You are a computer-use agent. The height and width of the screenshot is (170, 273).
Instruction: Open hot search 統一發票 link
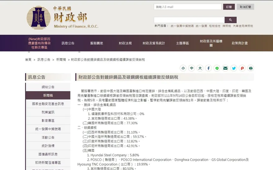coord(201,26)
